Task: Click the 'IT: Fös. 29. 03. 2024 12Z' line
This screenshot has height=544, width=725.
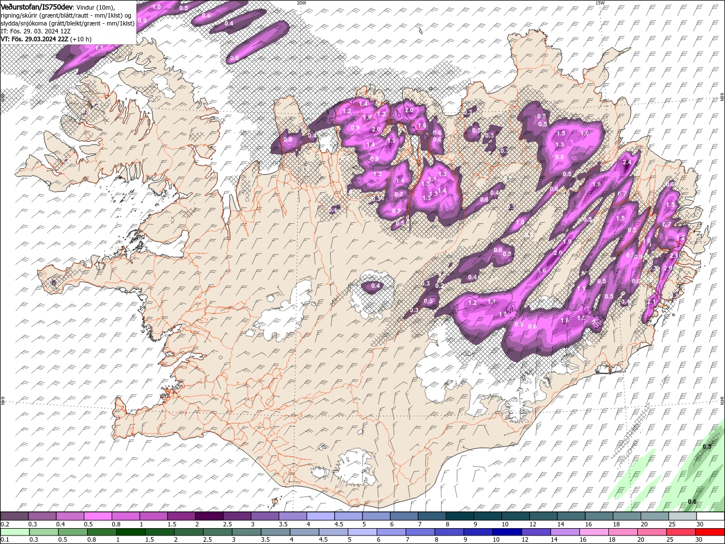Action: [36, 31]
